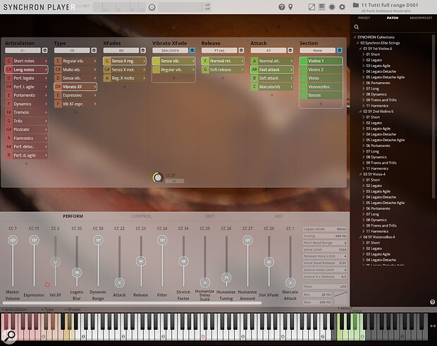Click the Articulation dimension controller icon

tap(44, 51)
